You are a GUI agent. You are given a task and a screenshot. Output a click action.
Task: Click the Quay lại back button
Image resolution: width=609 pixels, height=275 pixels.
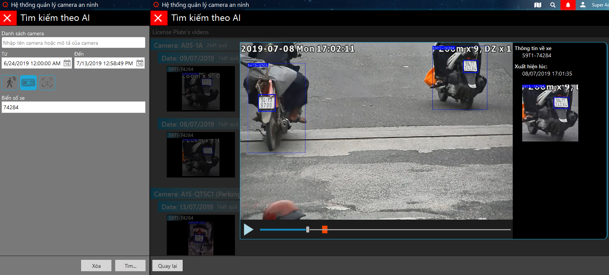[168, 266]
